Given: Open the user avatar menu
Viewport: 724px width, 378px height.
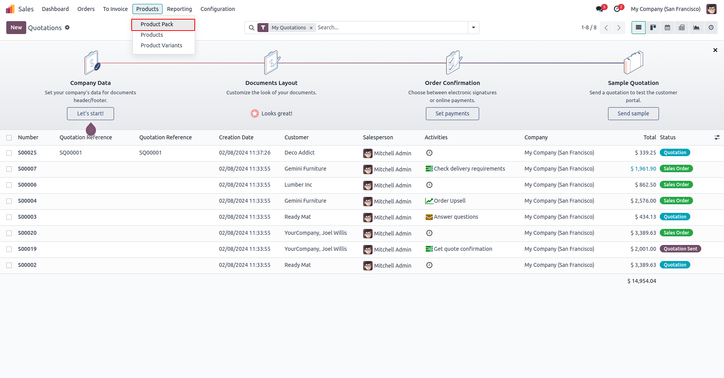Looking at the screenshot, I should click(x=711, y=9).
